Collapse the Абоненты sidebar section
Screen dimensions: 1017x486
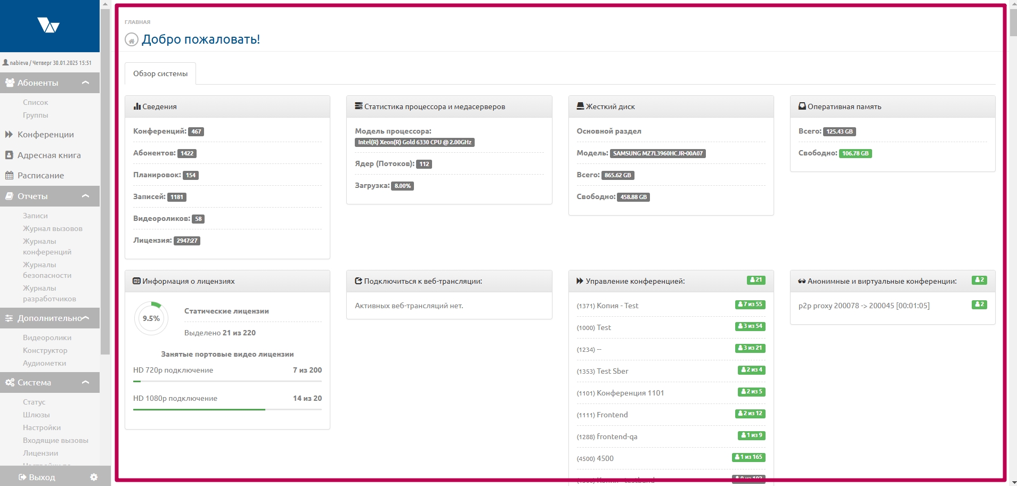(x=85, y=83)
